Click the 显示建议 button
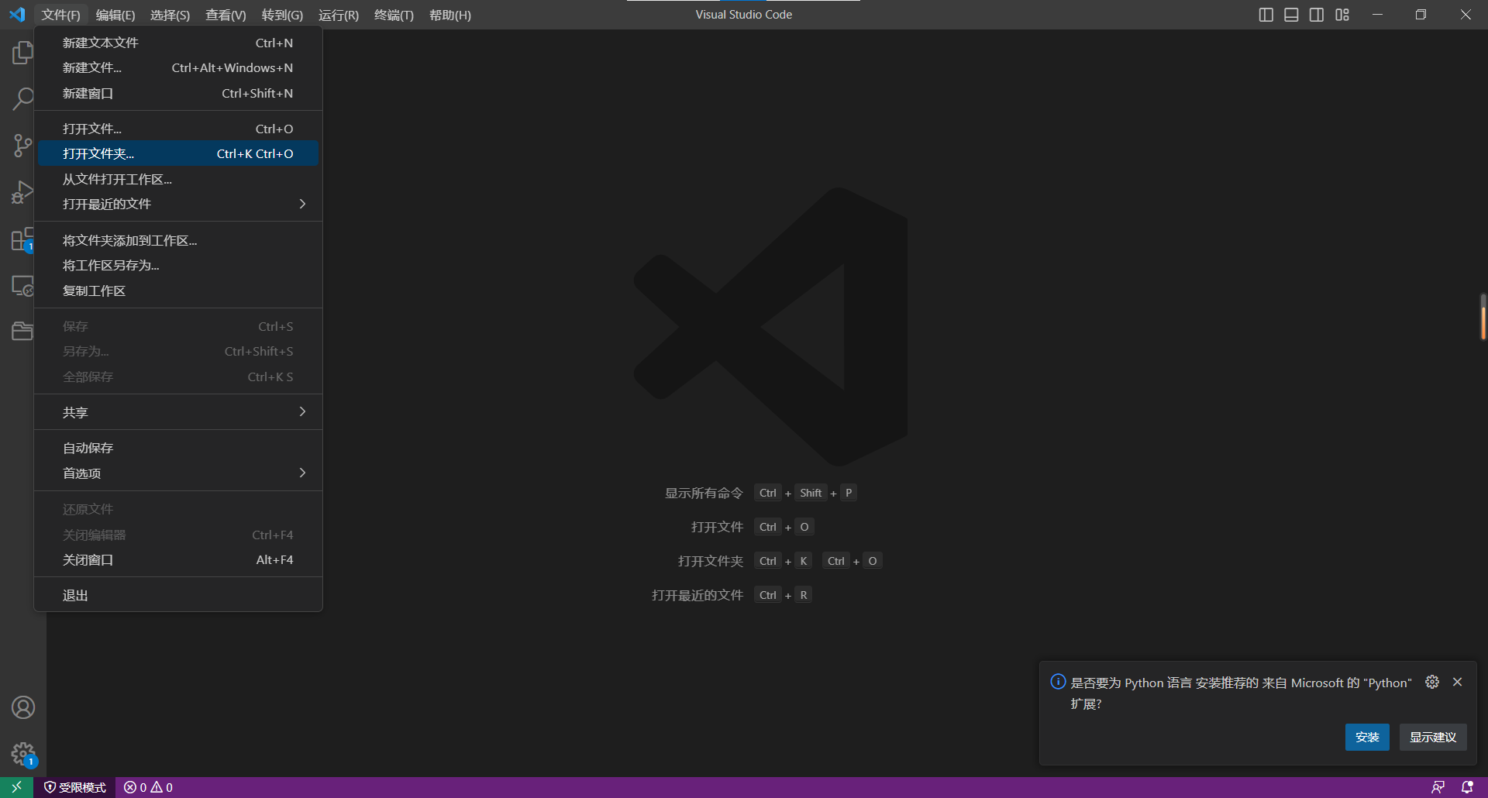1488x798 pixels. [1433, 737]
